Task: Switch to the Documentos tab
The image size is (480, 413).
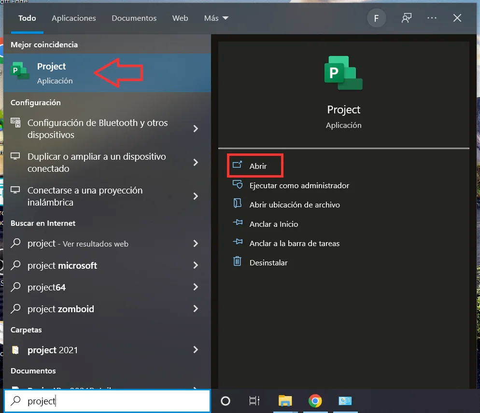Action: [134, 18]
